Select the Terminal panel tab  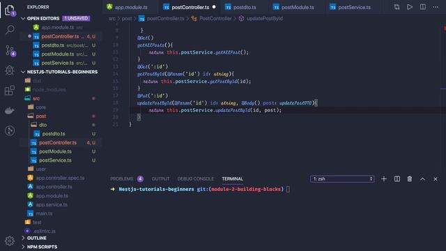[x=232, y=179]
